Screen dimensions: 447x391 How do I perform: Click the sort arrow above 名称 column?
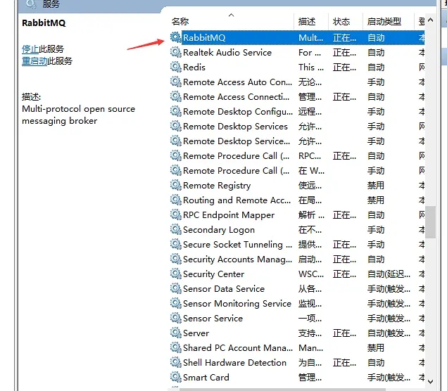(232, 15)
